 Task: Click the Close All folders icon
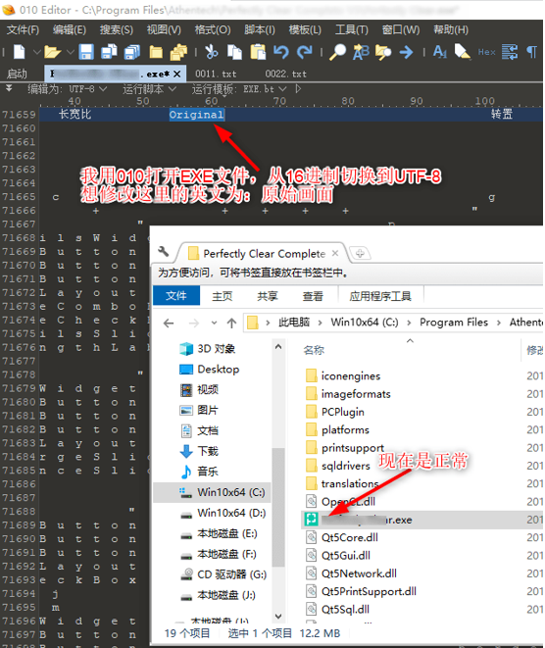[x=178, y=52]
